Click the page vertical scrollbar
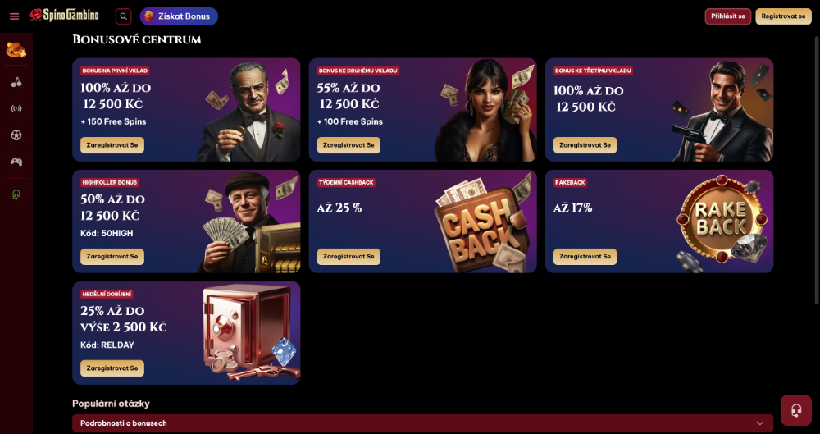 817,170
